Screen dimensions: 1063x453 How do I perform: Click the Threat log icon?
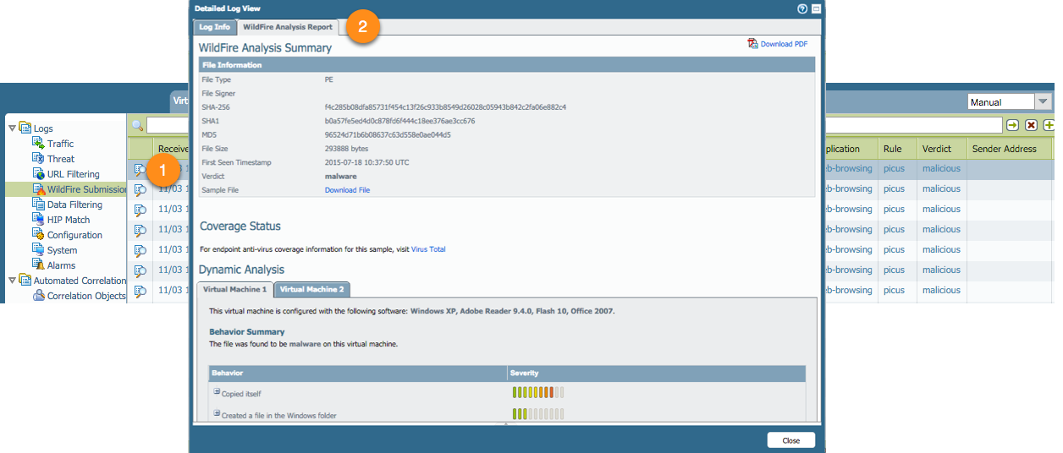pyautogui.click(x=38, y=159)
